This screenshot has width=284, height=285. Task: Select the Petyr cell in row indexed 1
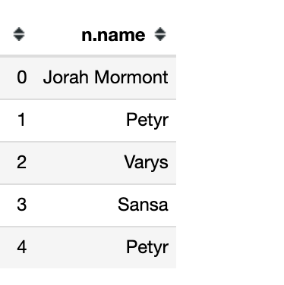click(147, 121)
